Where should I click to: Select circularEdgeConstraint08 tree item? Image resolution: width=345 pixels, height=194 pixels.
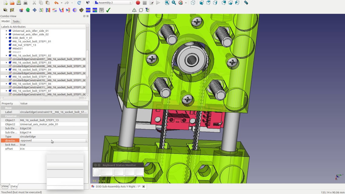coord(49,66)
